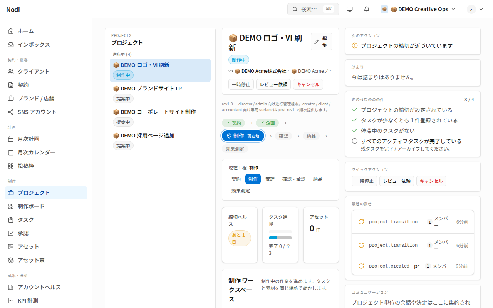This screenshot has height=308, width=493.
Task: Click red キャンセル button under project title
Action: (308, 84)
